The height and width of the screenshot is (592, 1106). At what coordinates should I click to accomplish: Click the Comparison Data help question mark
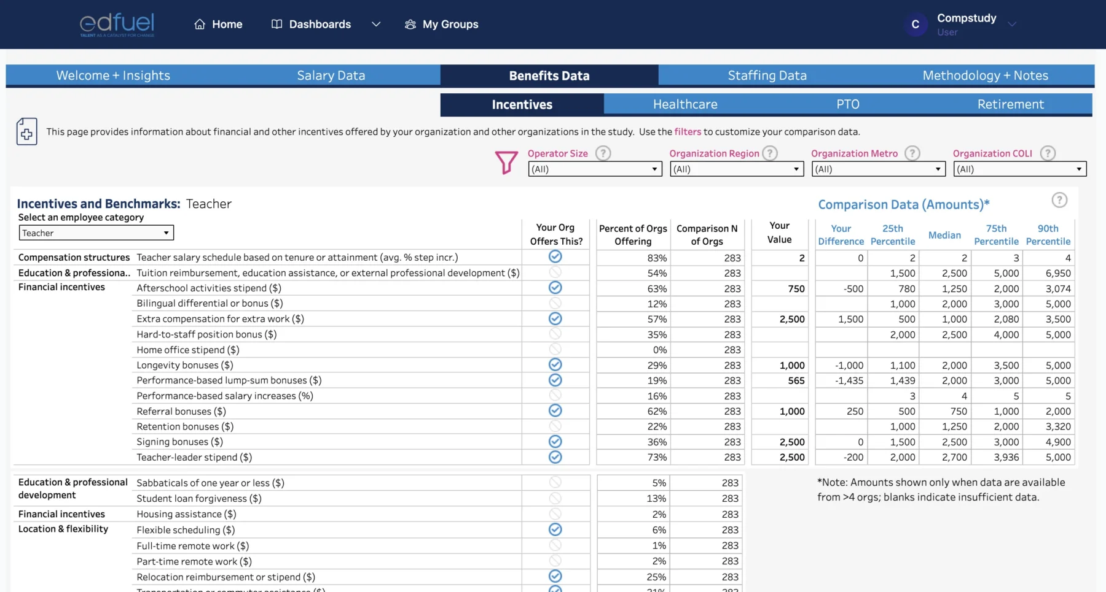(1059, 200)
